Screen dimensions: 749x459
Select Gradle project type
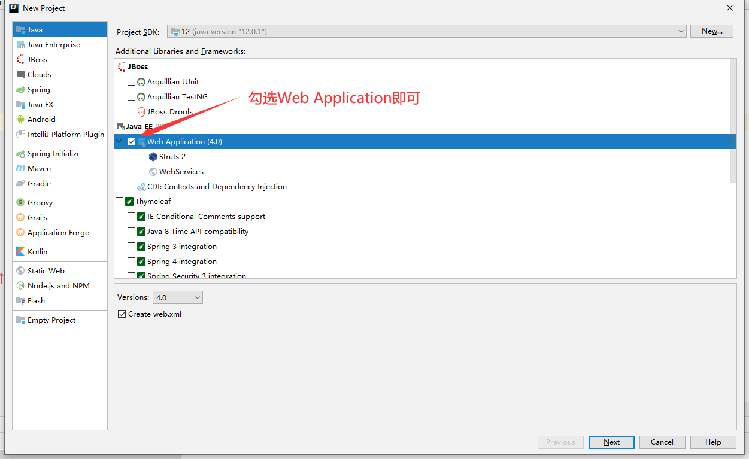click(x=60, y=184)
